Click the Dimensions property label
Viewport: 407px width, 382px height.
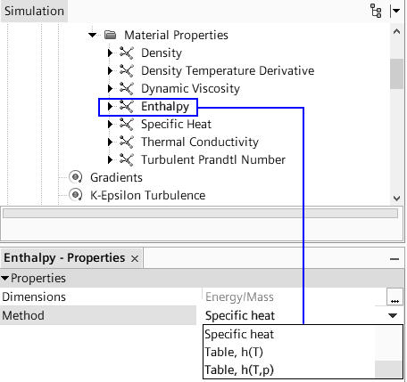coord(34,297)
